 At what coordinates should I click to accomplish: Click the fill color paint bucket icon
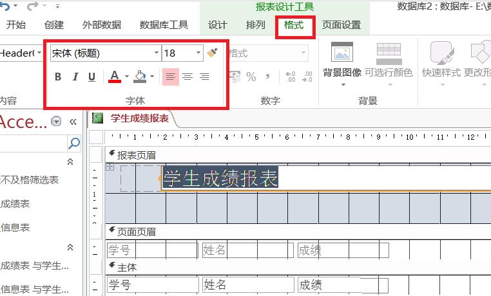pos(140,77)
